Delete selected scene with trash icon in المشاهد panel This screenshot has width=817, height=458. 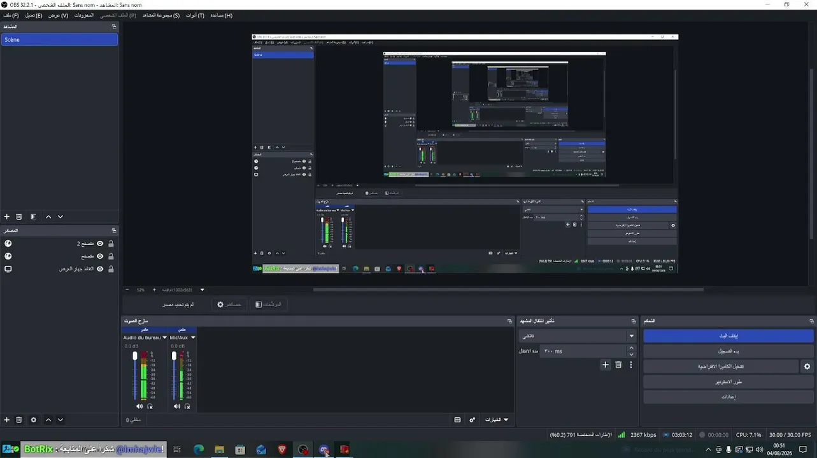click(x=19, y=217)
